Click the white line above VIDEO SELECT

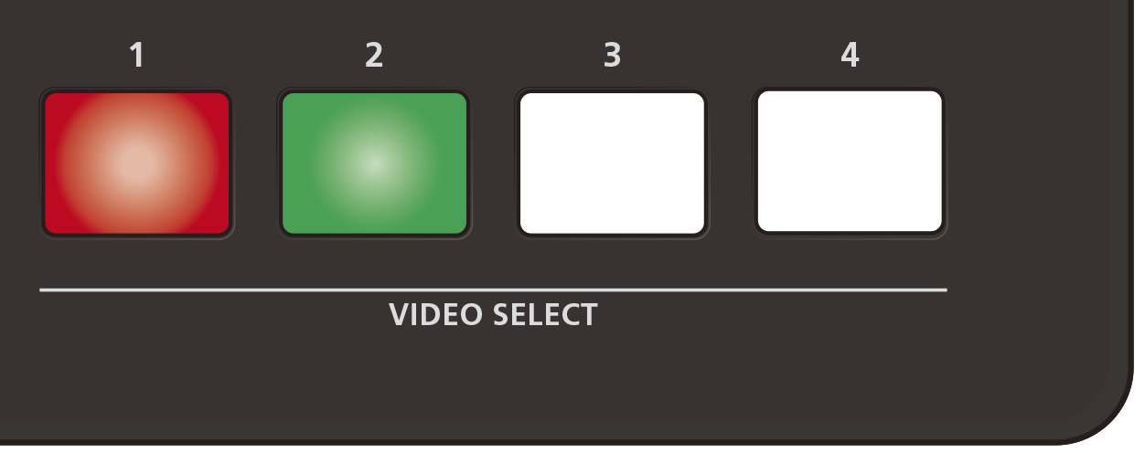pos(493,290)
